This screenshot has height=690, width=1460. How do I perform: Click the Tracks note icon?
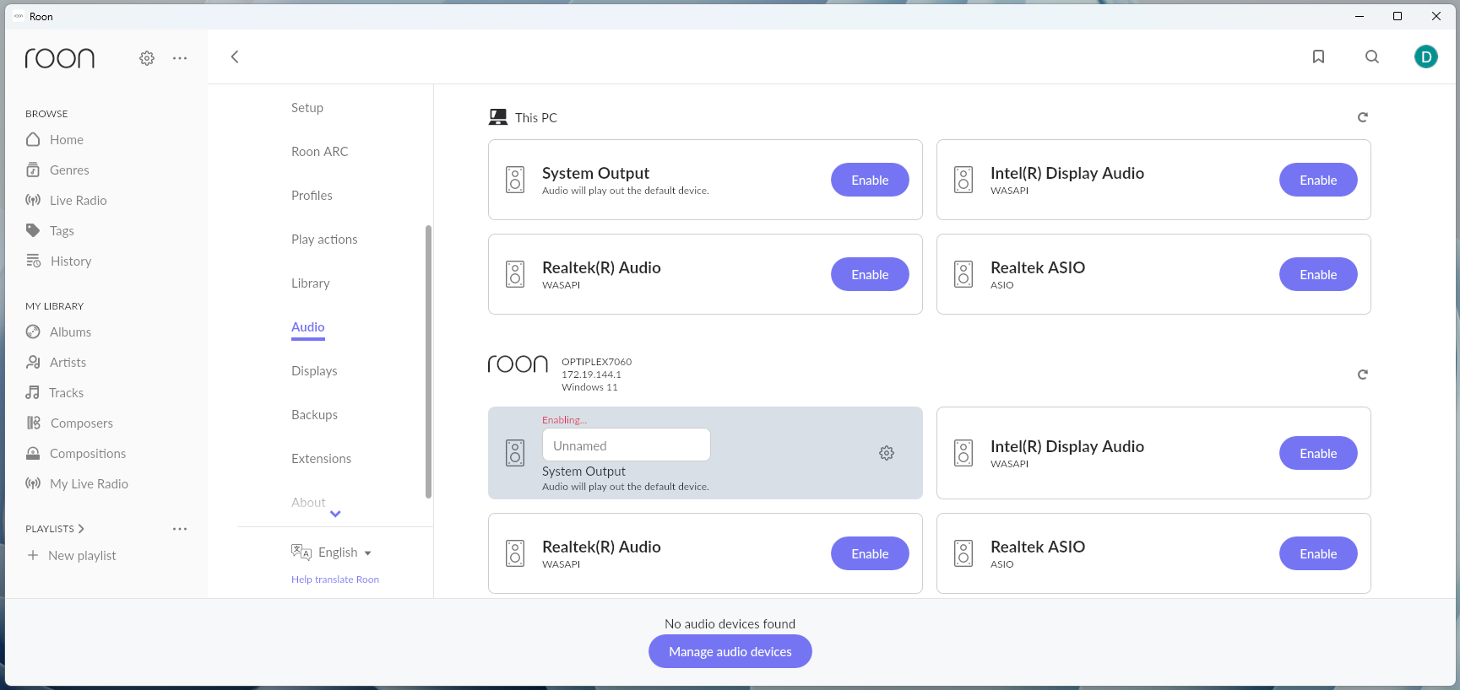tap(33, 392)
